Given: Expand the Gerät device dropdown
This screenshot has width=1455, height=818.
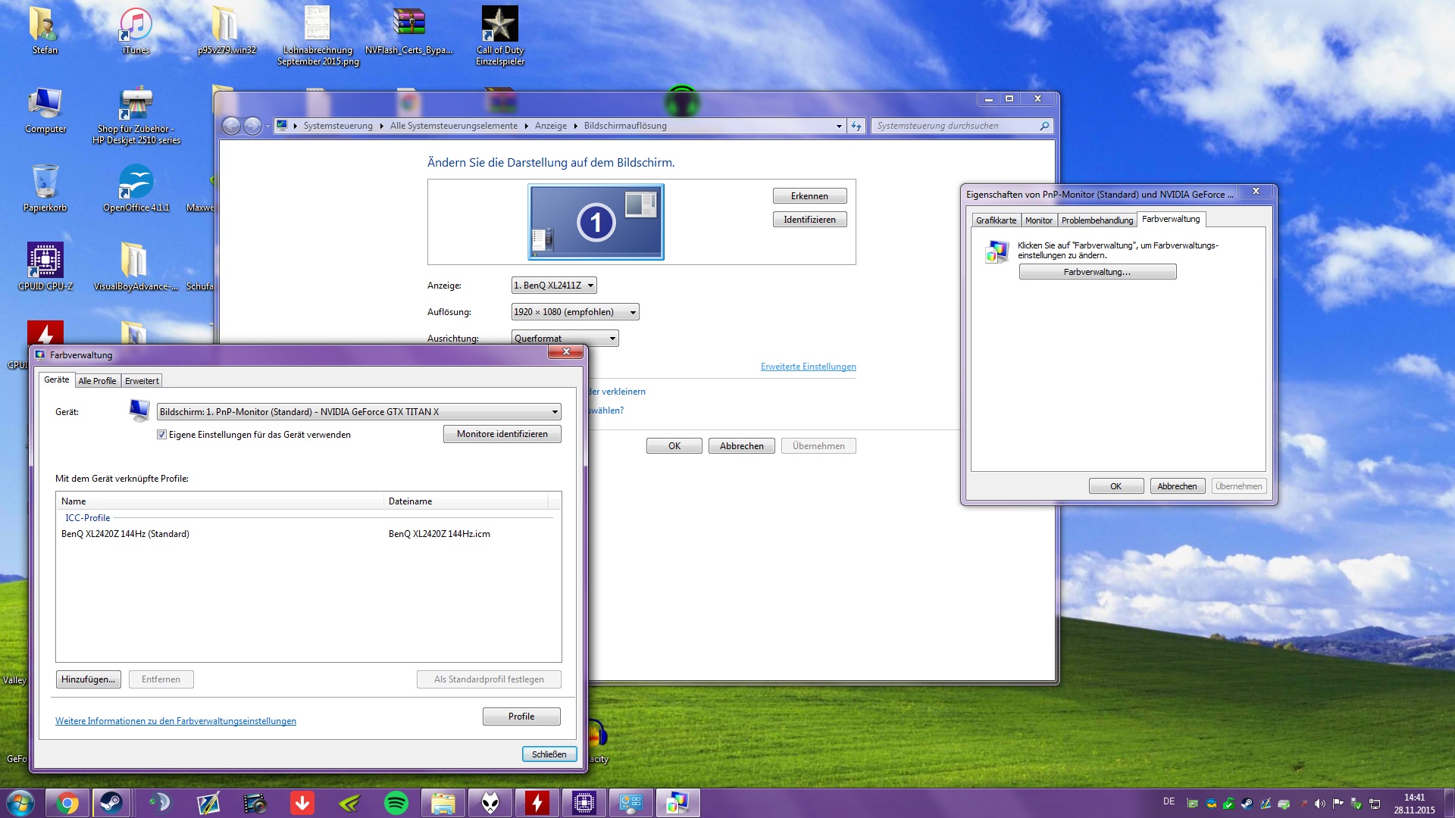Looking at the screenshot, I should pyautogui.click(x=554, y=412).
